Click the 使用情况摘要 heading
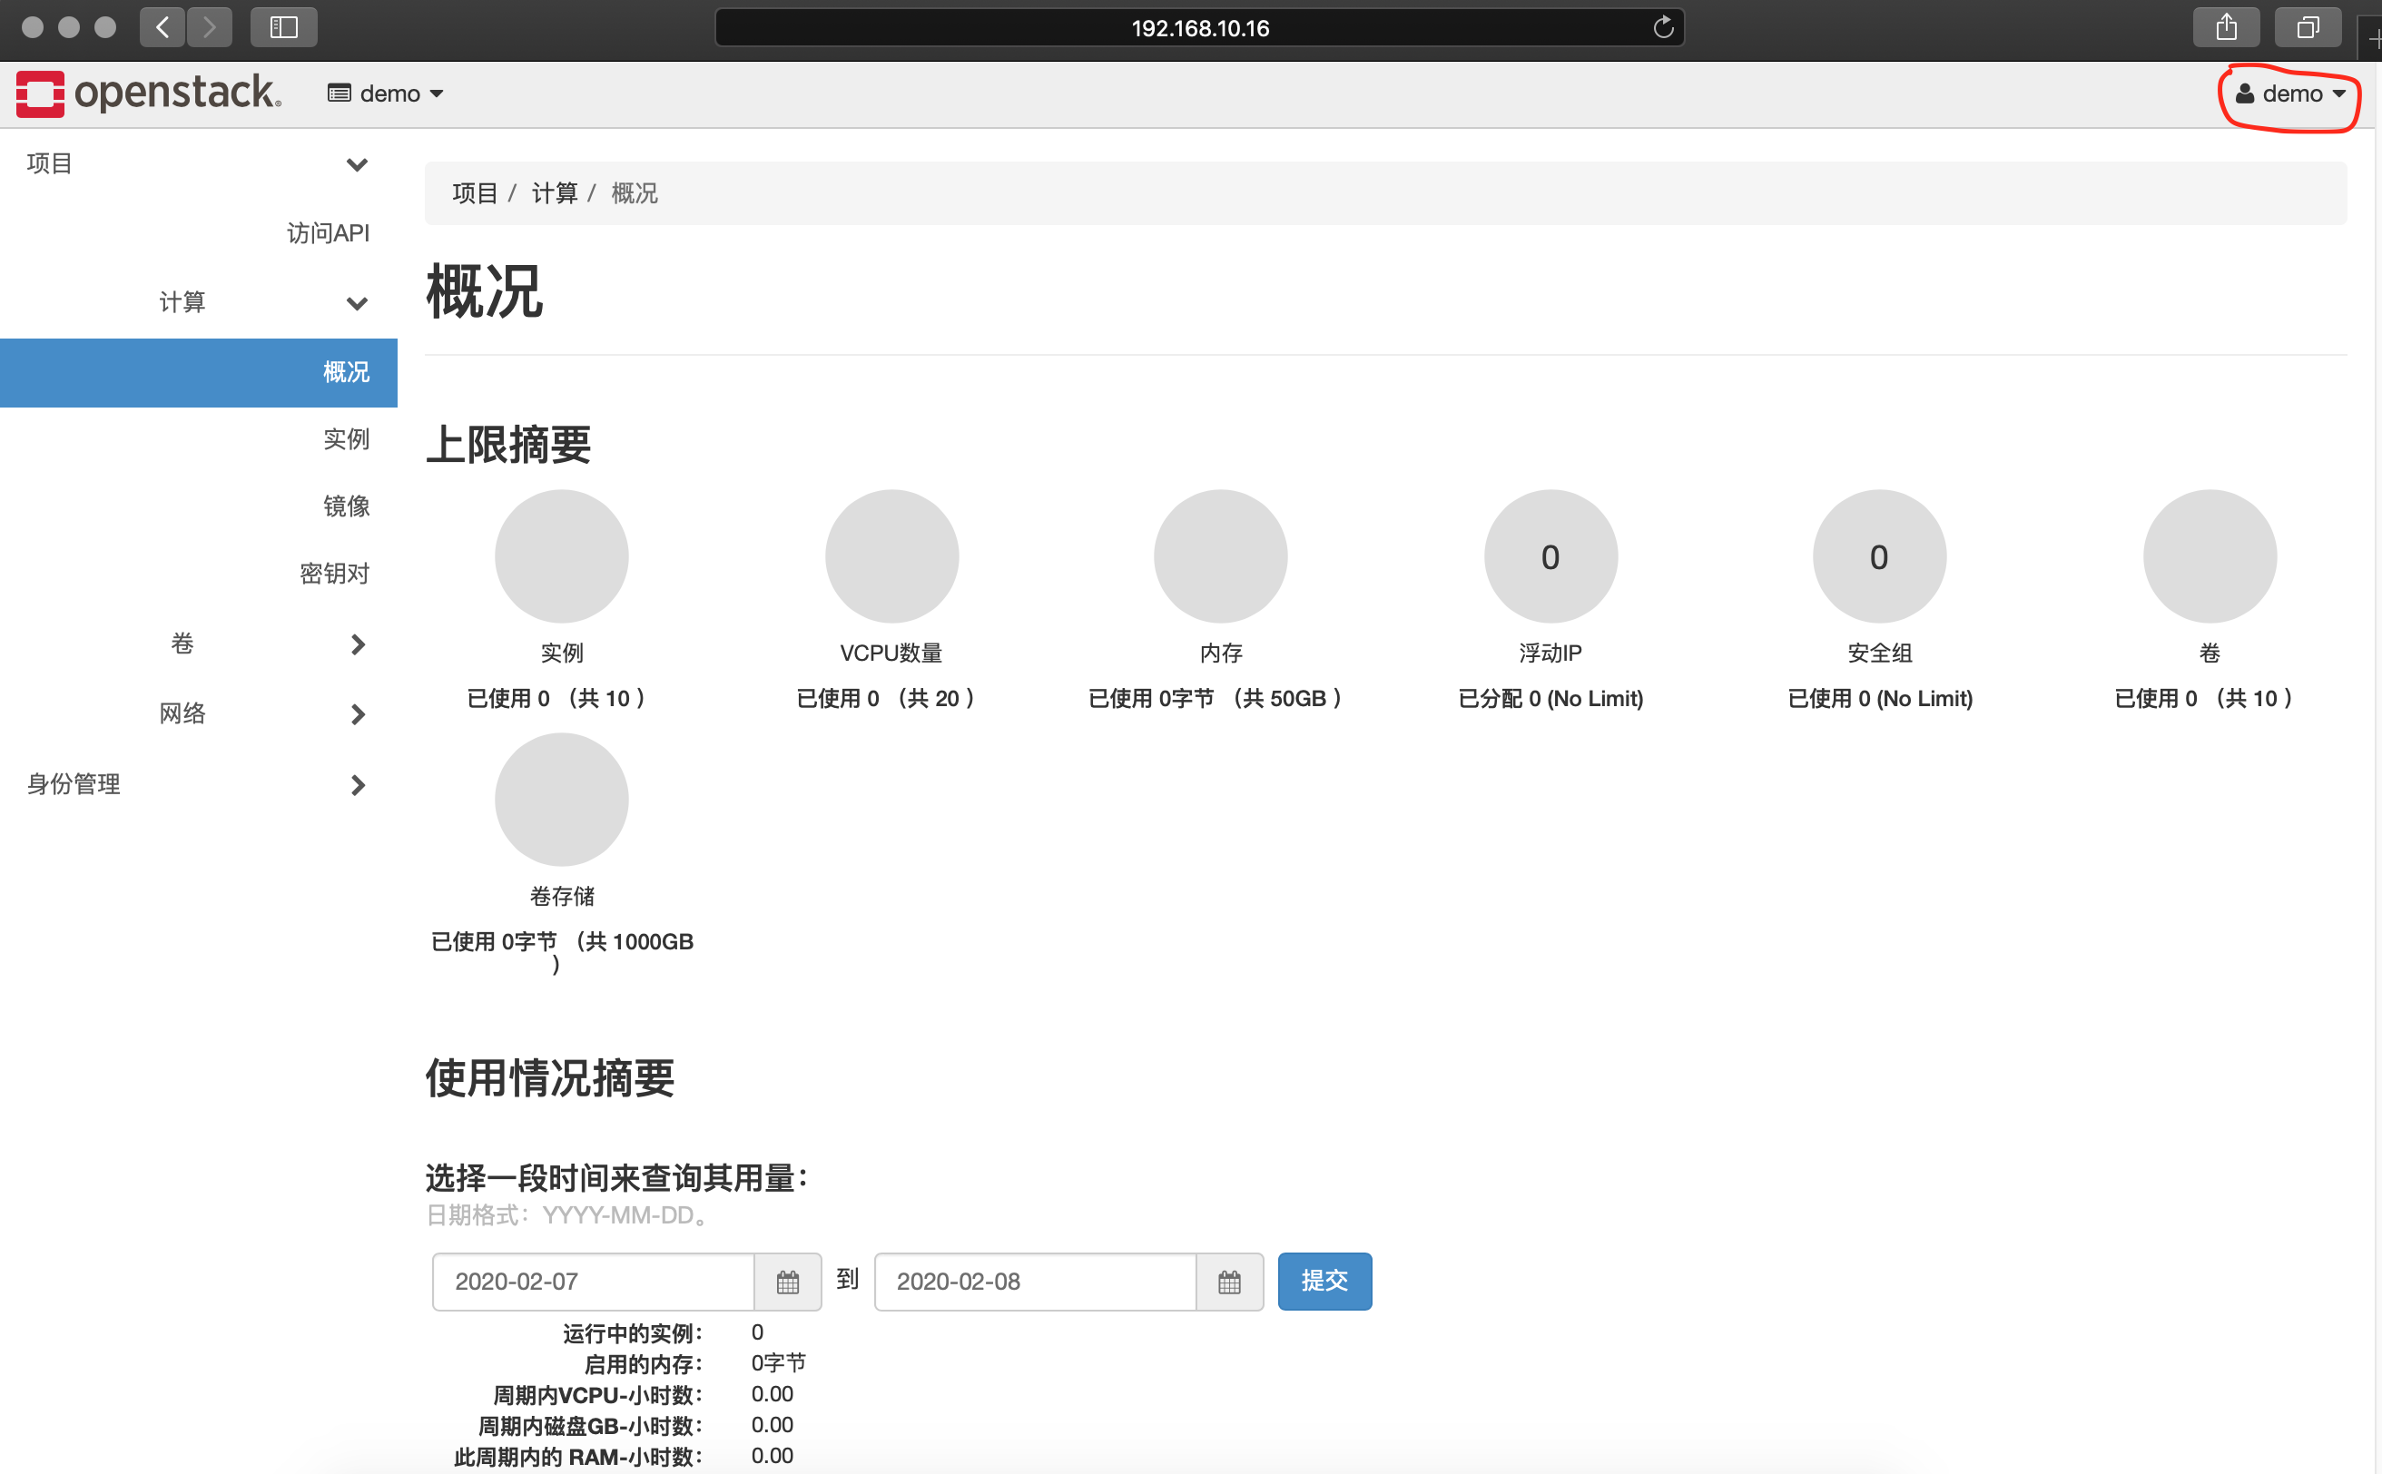Screen dimensions: 2382x1474 point(550,1079)
